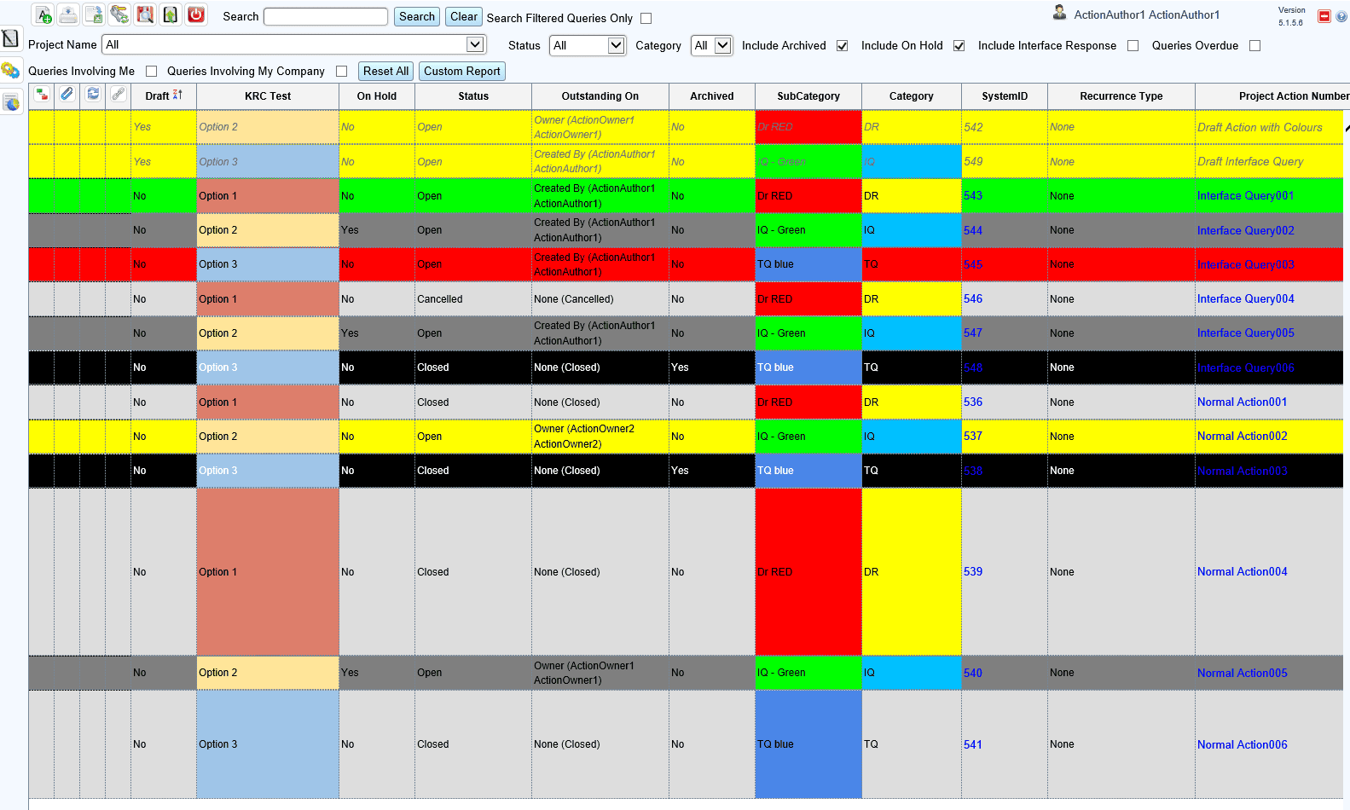
Task: Open the Normal Action005 link
Action: pyautogui.click(x=1243, y=674)
